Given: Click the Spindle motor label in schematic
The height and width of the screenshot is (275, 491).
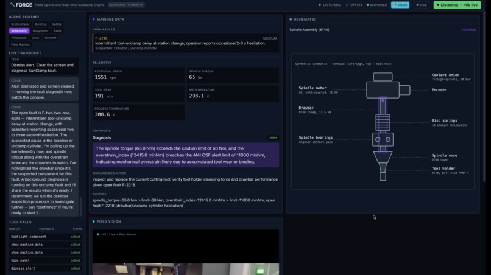Looking at the screenshot, I should [313, 88].
